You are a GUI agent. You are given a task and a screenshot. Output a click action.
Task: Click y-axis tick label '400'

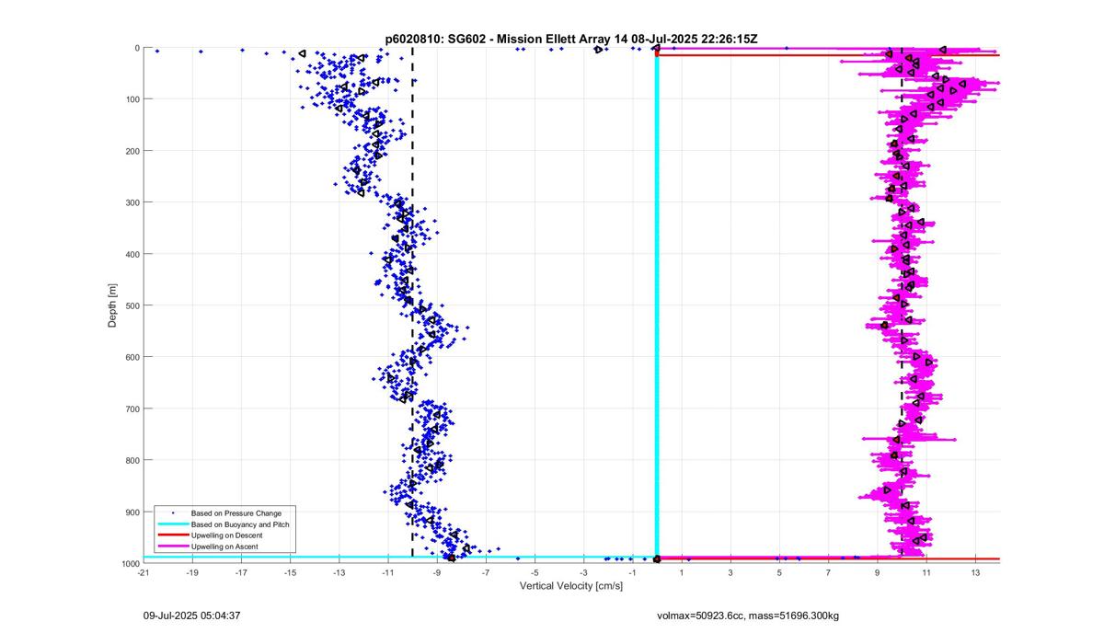pos(132,254)
